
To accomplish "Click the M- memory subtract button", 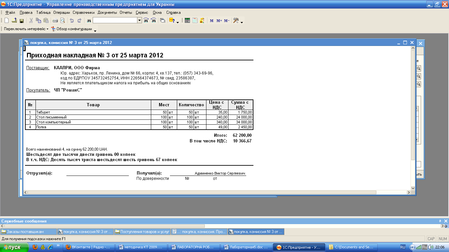I will coord(227,21).
